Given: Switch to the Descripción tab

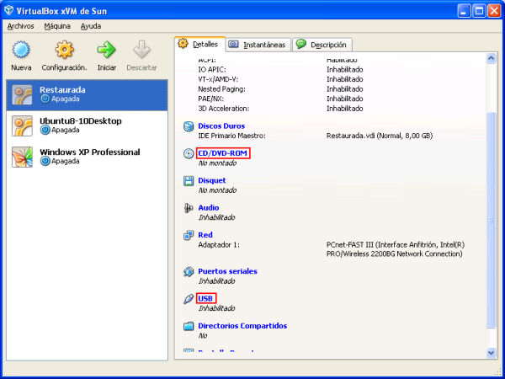Looking at the screenshot, I should coord(323,45).
